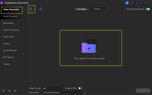
Task: Minimize the UniConverter window
Action: pos(141,3)
